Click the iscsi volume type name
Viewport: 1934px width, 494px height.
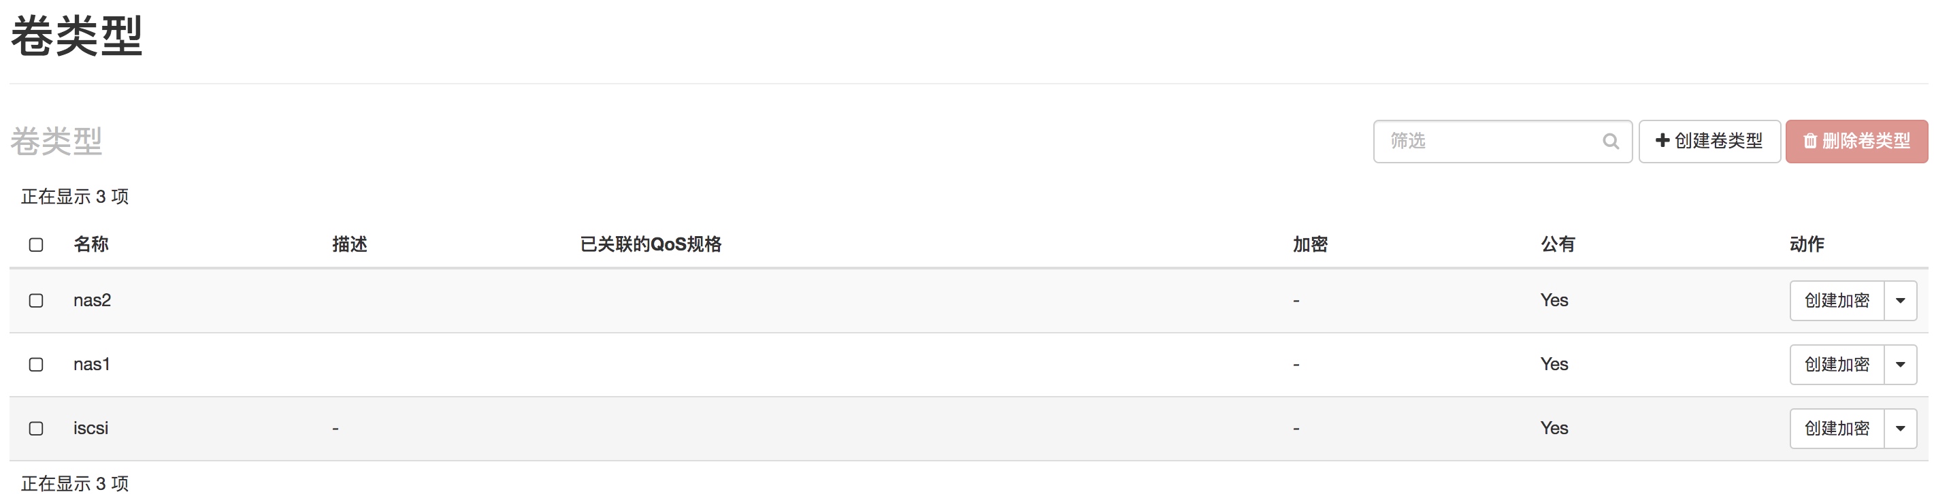91,428
